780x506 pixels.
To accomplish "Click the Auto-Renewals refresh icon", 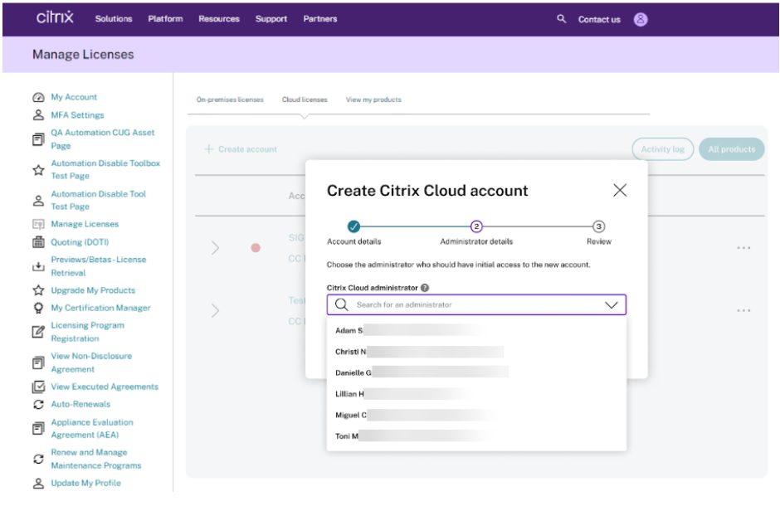I will click(x=37, y=405).
